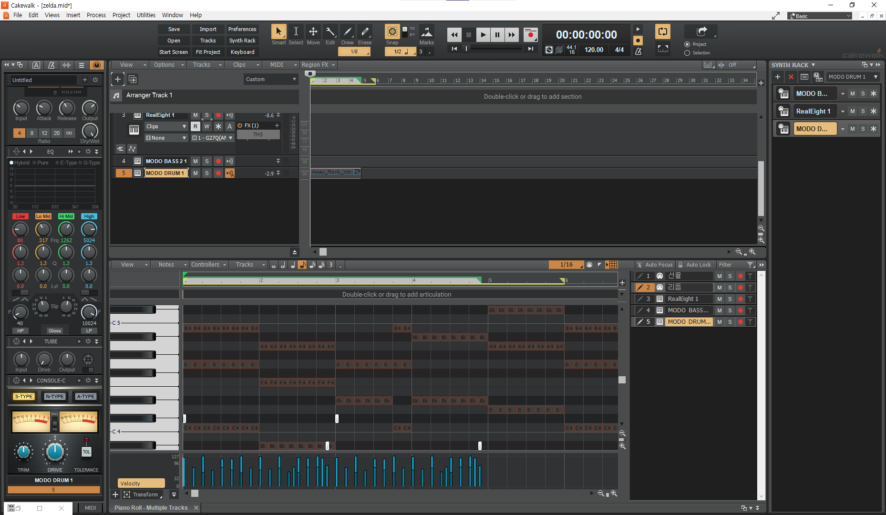Viewport: 886px width, 515px height.
Task: Pause the transport
Action: click(497, 35)
